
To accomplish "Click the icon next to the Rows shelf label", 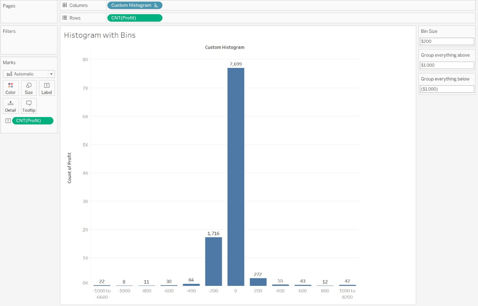I will click(64, 18).
